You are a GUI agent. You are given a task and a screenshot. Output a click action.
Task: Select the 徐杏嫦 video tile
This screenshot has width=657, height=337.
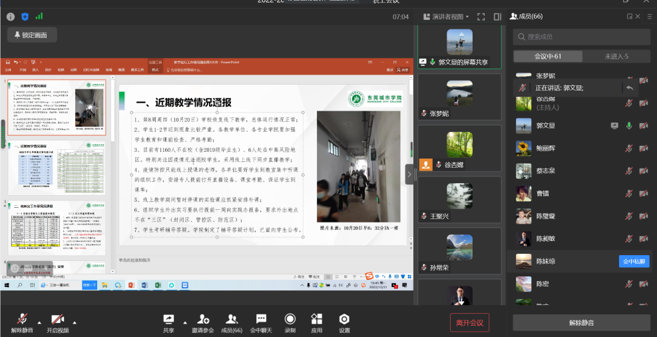460,148
